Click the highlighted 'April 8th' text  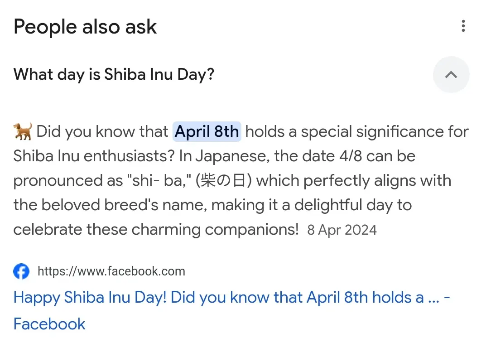207,131
